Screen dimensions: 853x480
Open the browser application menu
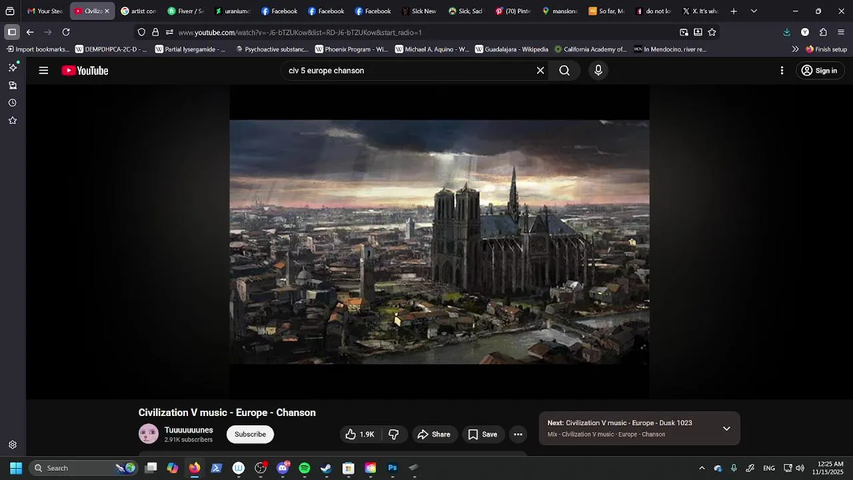pos(842,32)
